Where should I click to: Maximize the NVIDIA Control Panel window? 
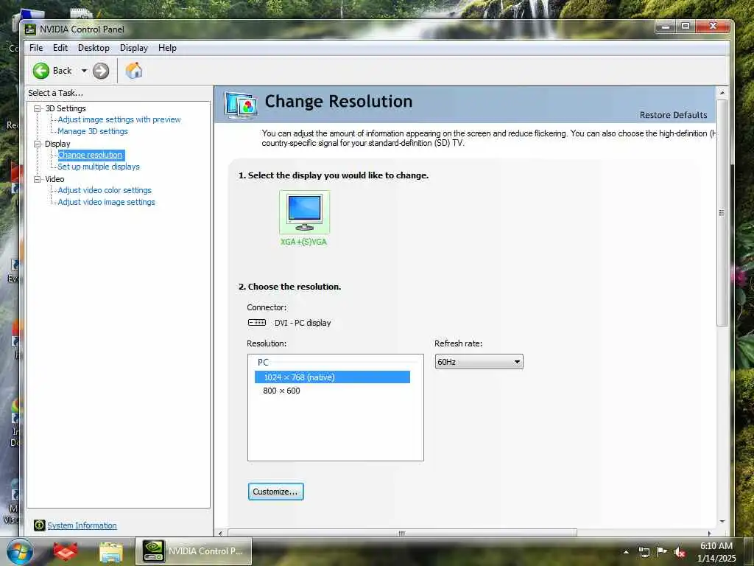point(686,27)
